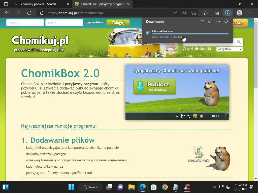Open downloads folder from Downloads panel
The image size is (258, 193).
click(x=202, y=22)
